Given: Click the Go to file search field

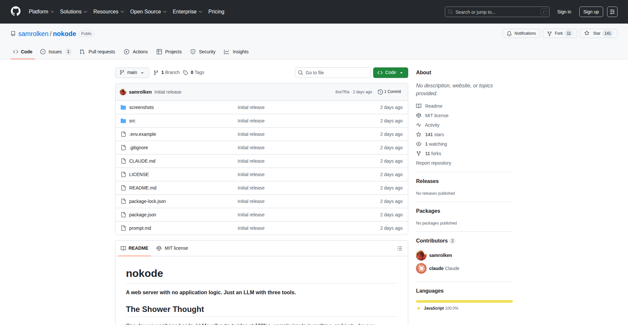Looking at the screenshot, I should (x=333, y=73).
